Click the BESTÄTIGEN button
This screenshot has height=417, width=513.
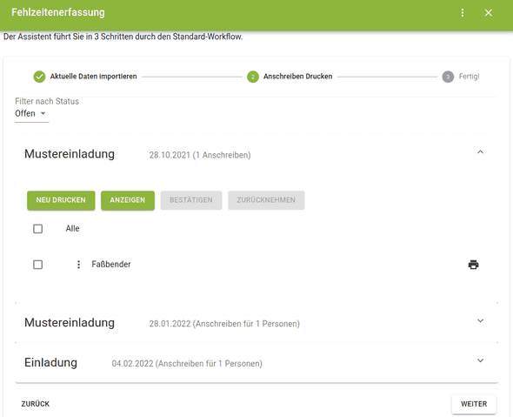[x=191, y=200]
